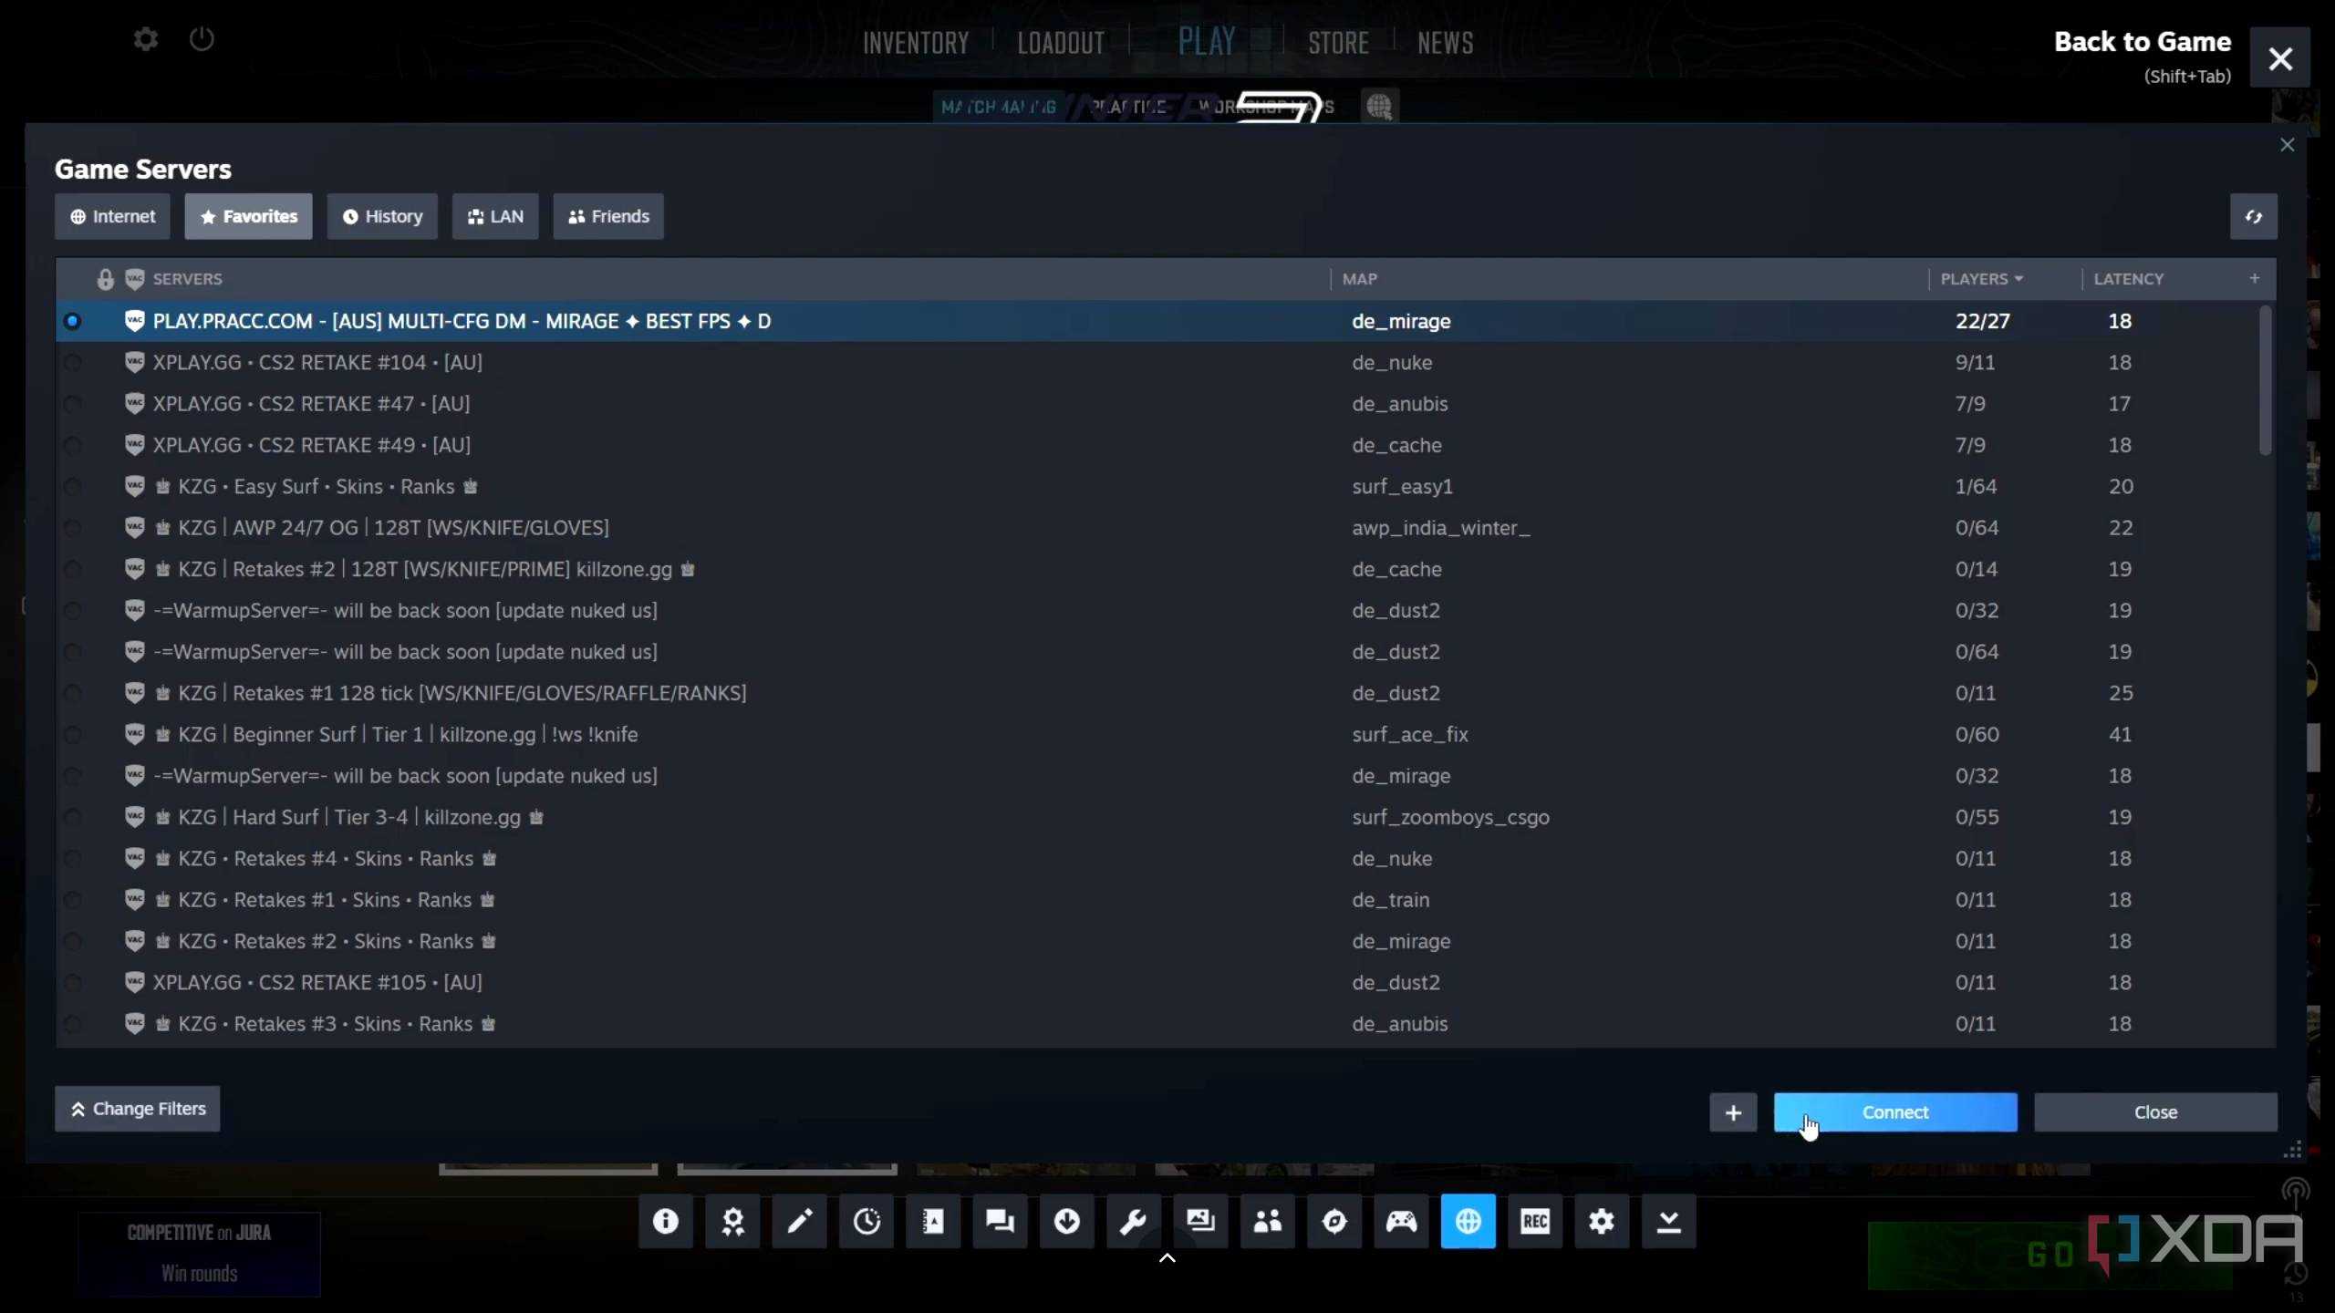Open the Discussions chat bubbles icon

pos(1001,1221)
